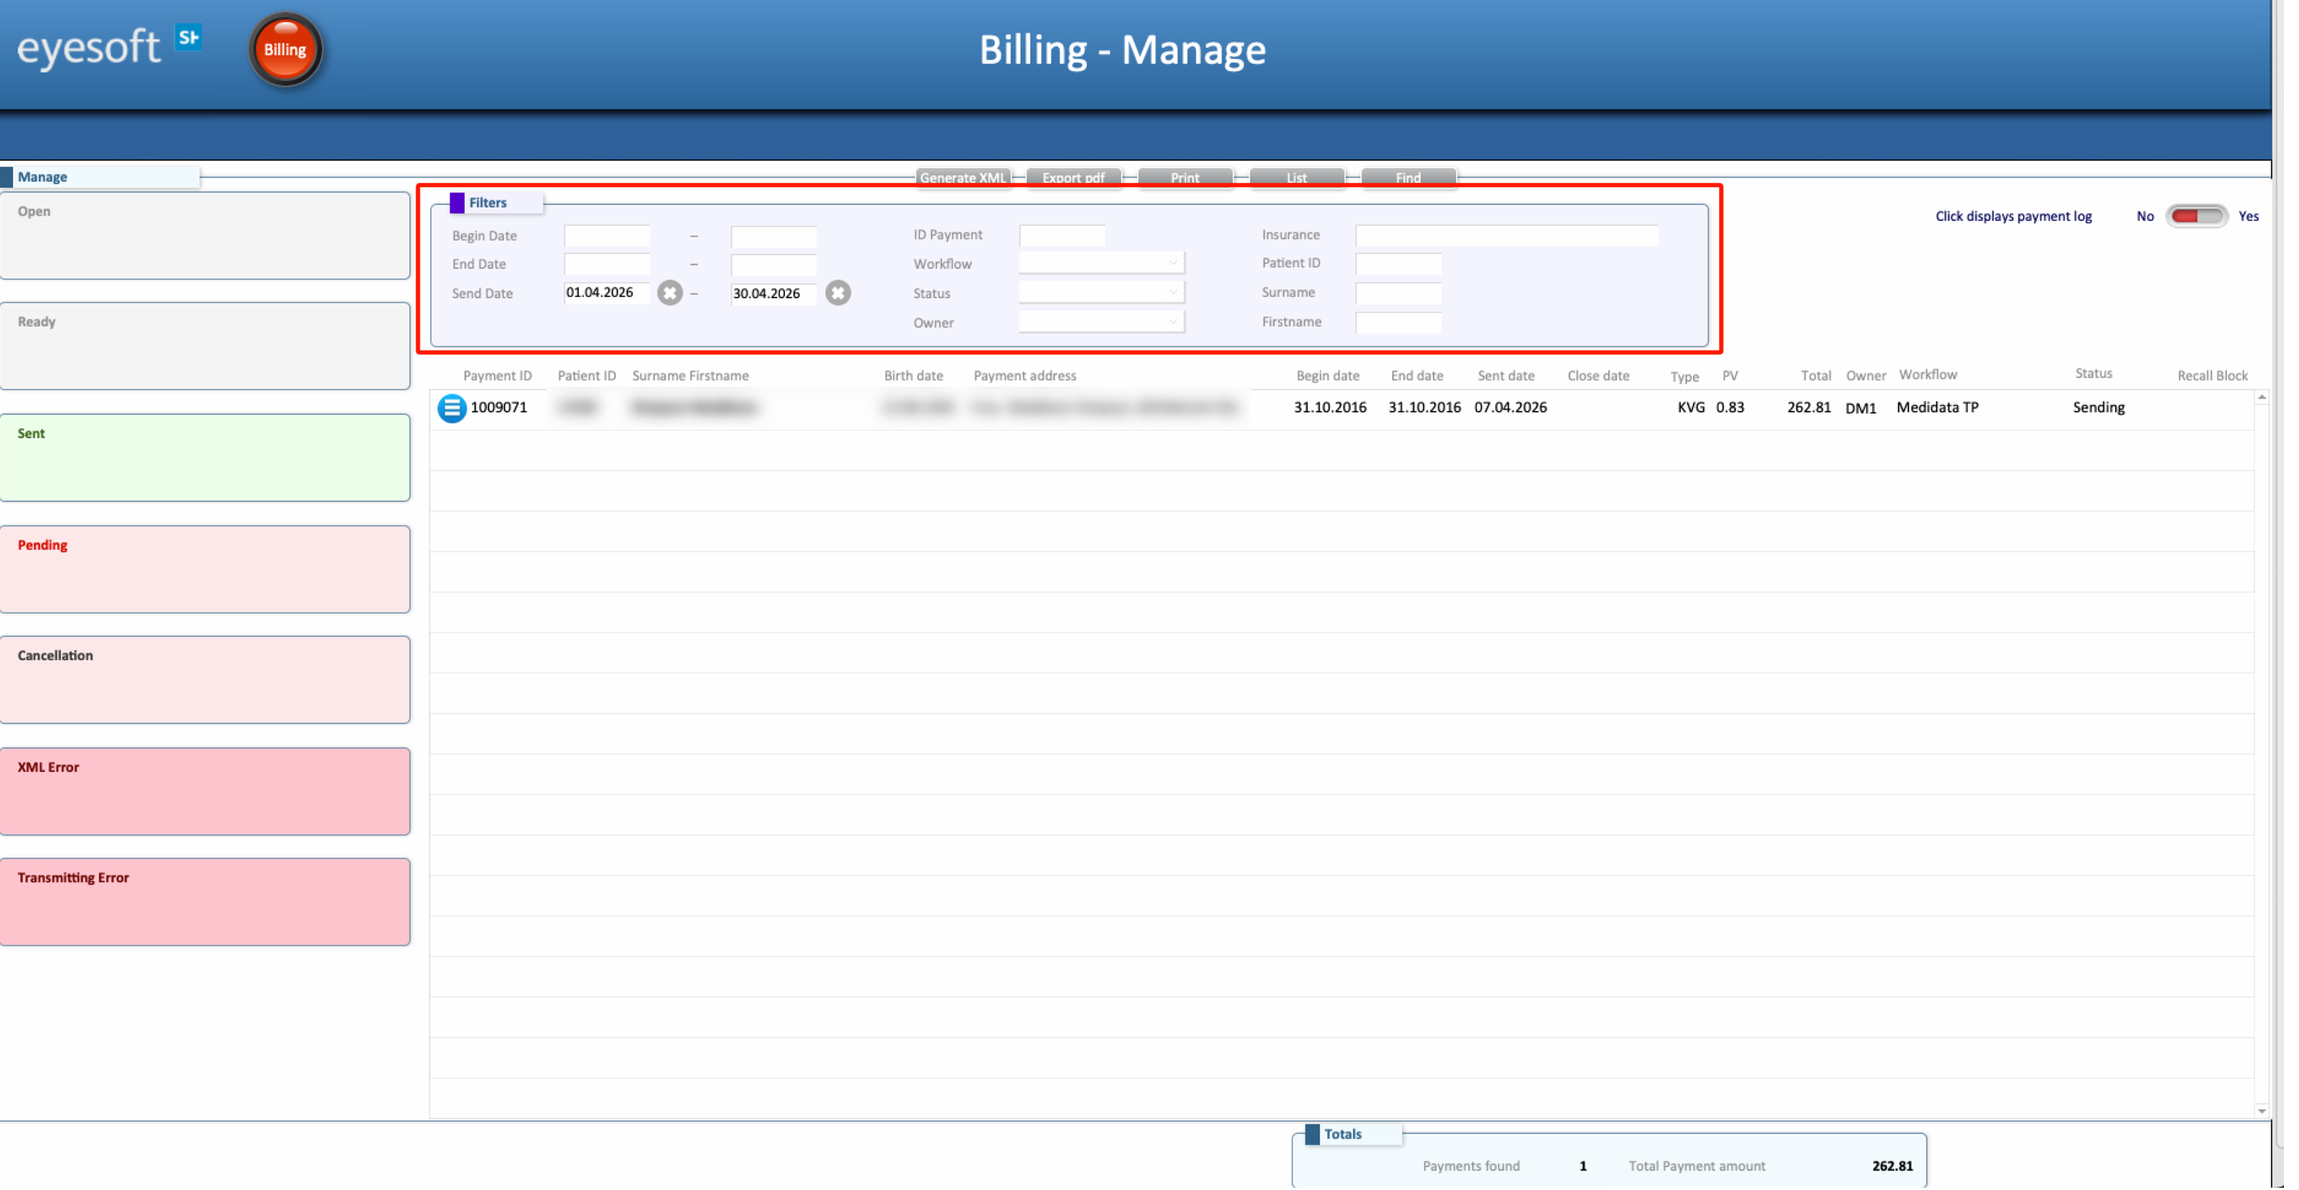Click the red Billing round button
Screen dimensions: 2299x1190
(287, 50)
